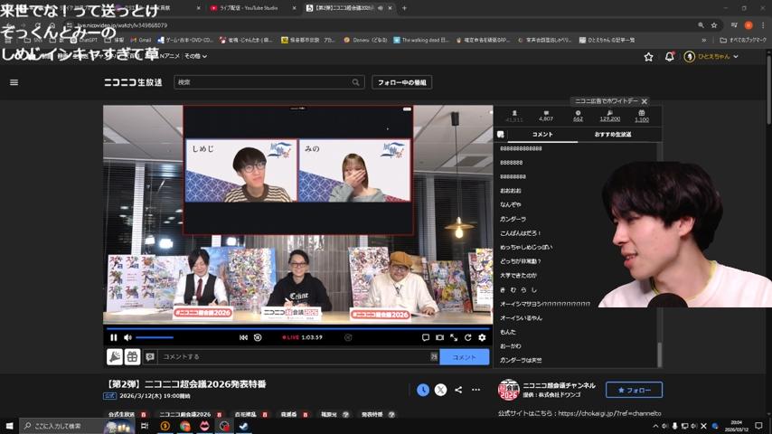Toggle comment display on the player
Viewport: 772px width, 434px height.
(426, 337)
